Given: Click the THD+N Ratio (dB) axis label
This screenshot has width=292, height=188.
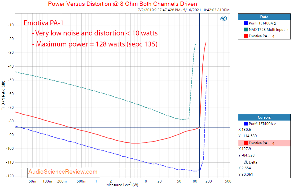Looking at the screenshot, I should click(3, 95).
